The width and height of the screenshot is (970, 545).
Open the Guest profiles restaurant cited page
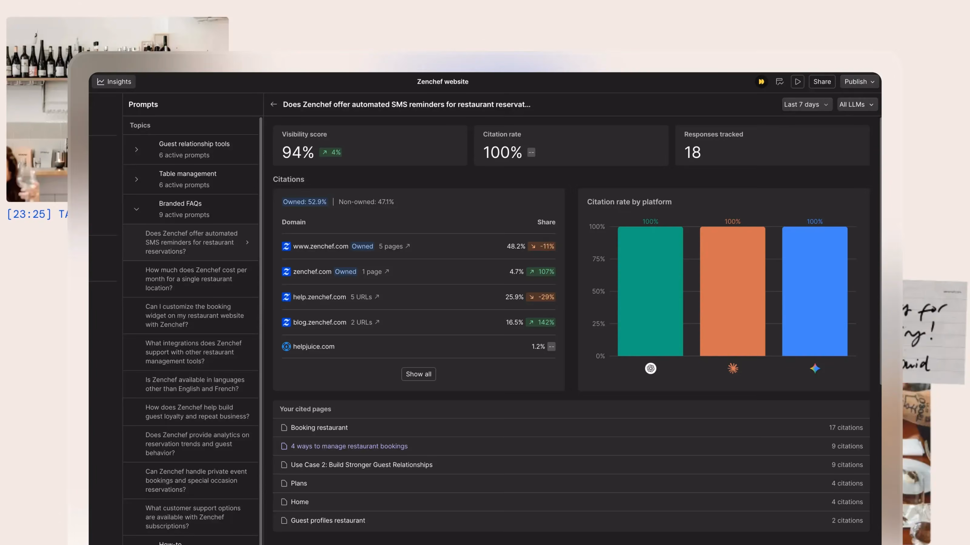coord(571,520)
